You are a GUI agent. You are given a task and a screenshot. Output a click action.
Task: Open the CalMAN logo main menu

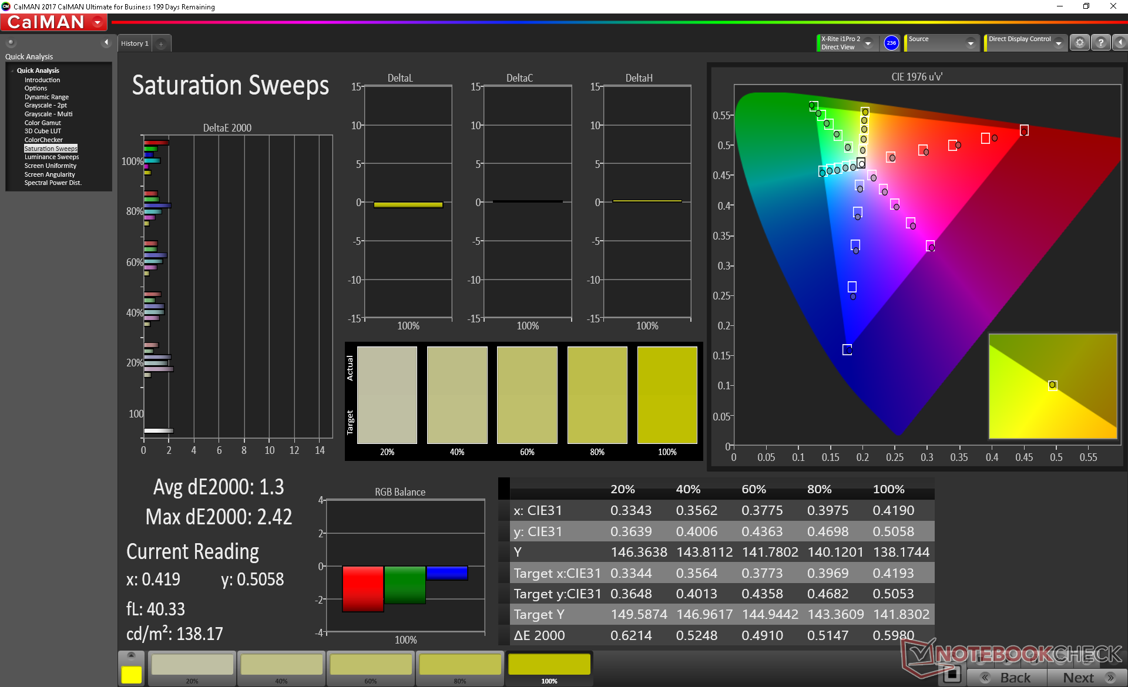pos(53,22)
